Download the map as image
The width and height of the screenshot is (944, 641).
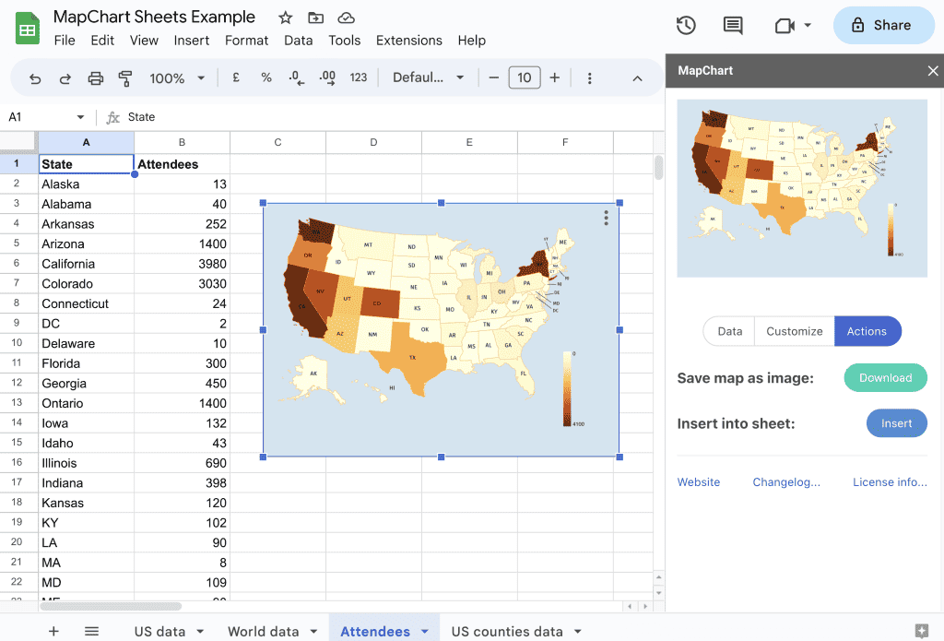(886, 378)
